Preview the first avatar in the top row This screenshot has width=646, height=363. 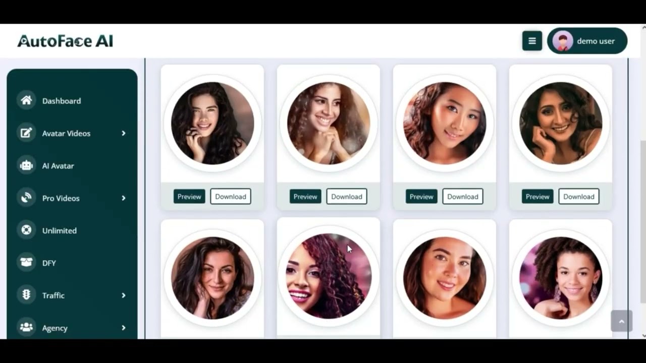coord(189,197)
